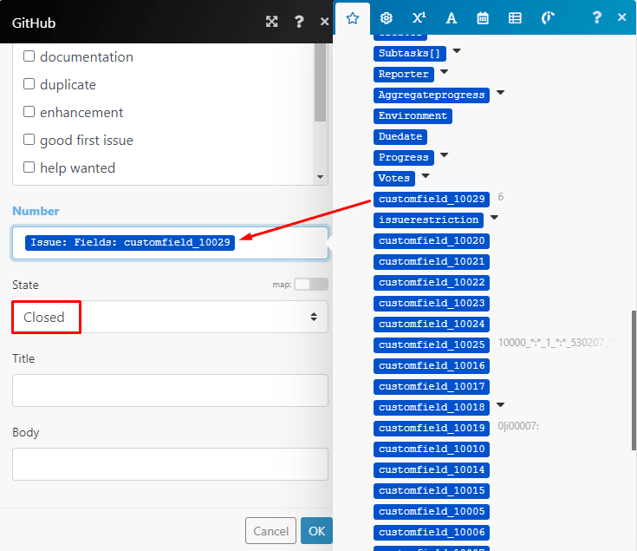Select the Duedate variable pill
Image resolution: width=637 pixels, height=551 pixels.
click(x=401, y=136)
